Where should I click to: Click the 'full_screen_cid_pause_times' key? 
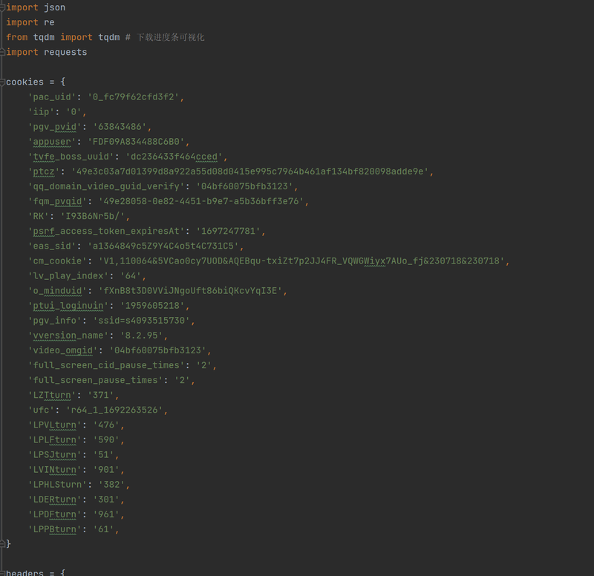[106, 365]
